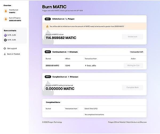Select the STEP 2 badge
The image size is (160, 134).
pos(48,52)
